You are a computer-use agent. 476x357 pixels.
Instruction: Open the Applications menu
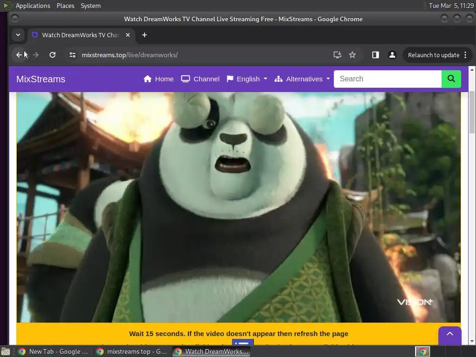(33, 6)
